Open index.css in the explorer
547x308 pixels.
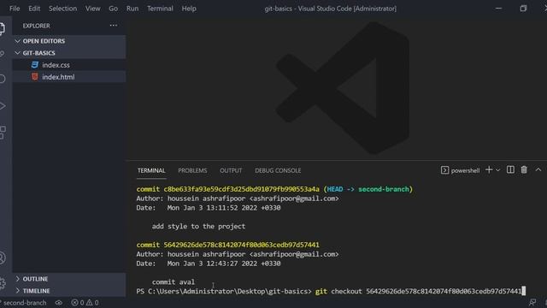pos(69,65)
